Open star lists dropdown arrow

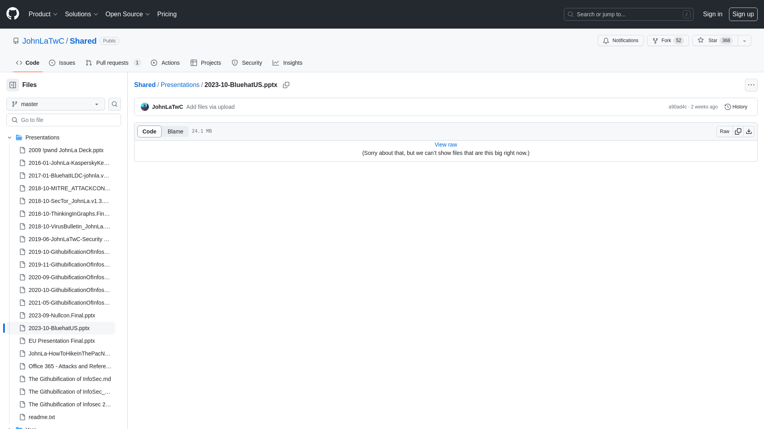[745, 41]
